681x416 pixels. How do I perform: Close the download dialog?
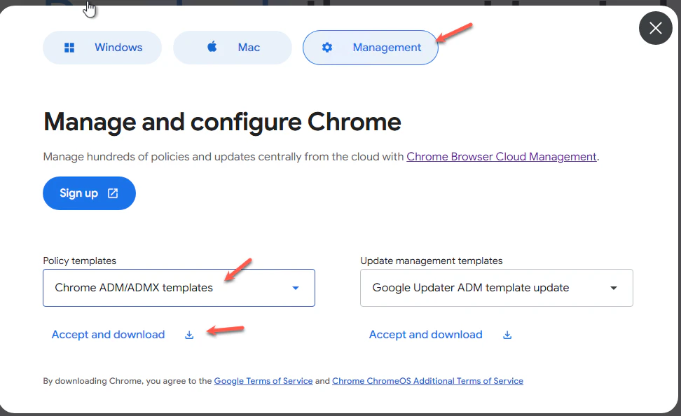tap(655, 28)
